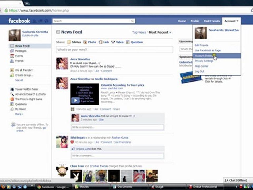Select News Feed in left sidebar
The image size is (253, 190).
[x=30, y=46]
